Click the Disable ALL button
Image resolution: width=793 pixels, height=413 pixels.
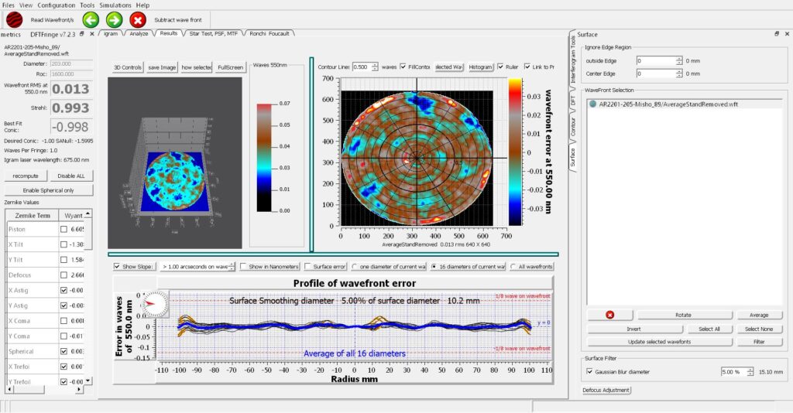pyautogui.click(x=71, y=176)
